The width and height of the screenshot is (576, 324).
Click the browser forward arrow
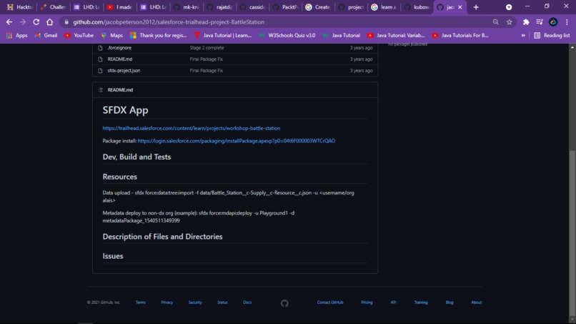[x=23, y=22]
